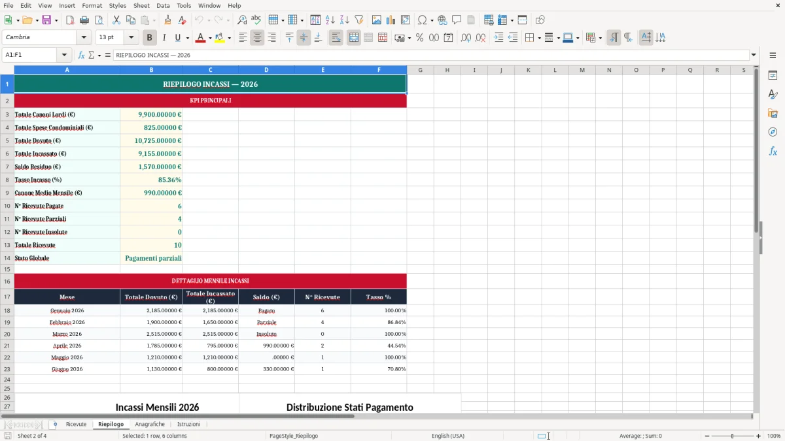785x441 pixels.
Task: Click the AutoFilter funnel icon
Action: point(359,20)
